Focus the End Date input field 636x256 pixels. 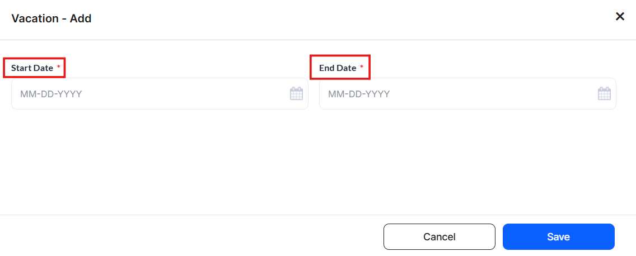click(467, 93)
